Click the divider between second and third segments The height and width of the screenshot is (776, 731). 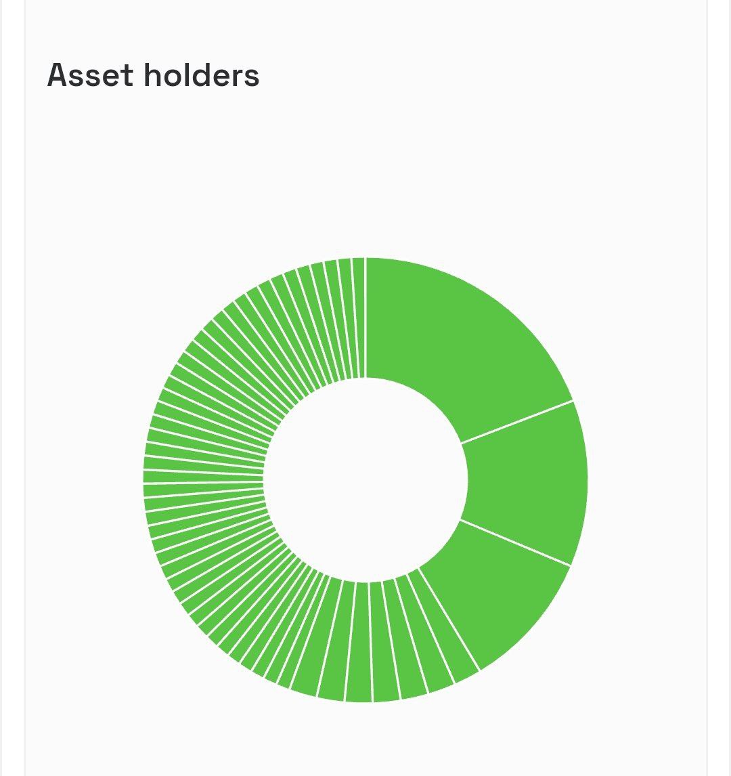point(515,542)
